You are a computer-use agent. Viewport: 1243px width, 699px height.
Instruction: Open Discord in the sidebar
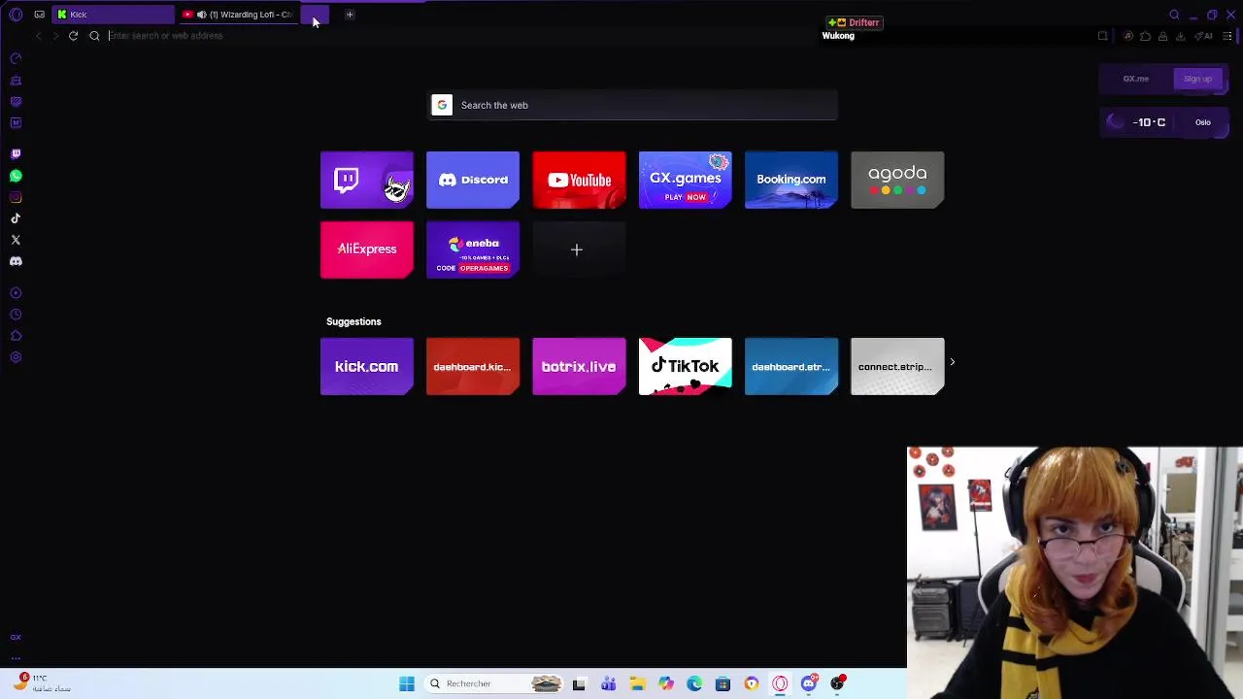coord(16,261)
